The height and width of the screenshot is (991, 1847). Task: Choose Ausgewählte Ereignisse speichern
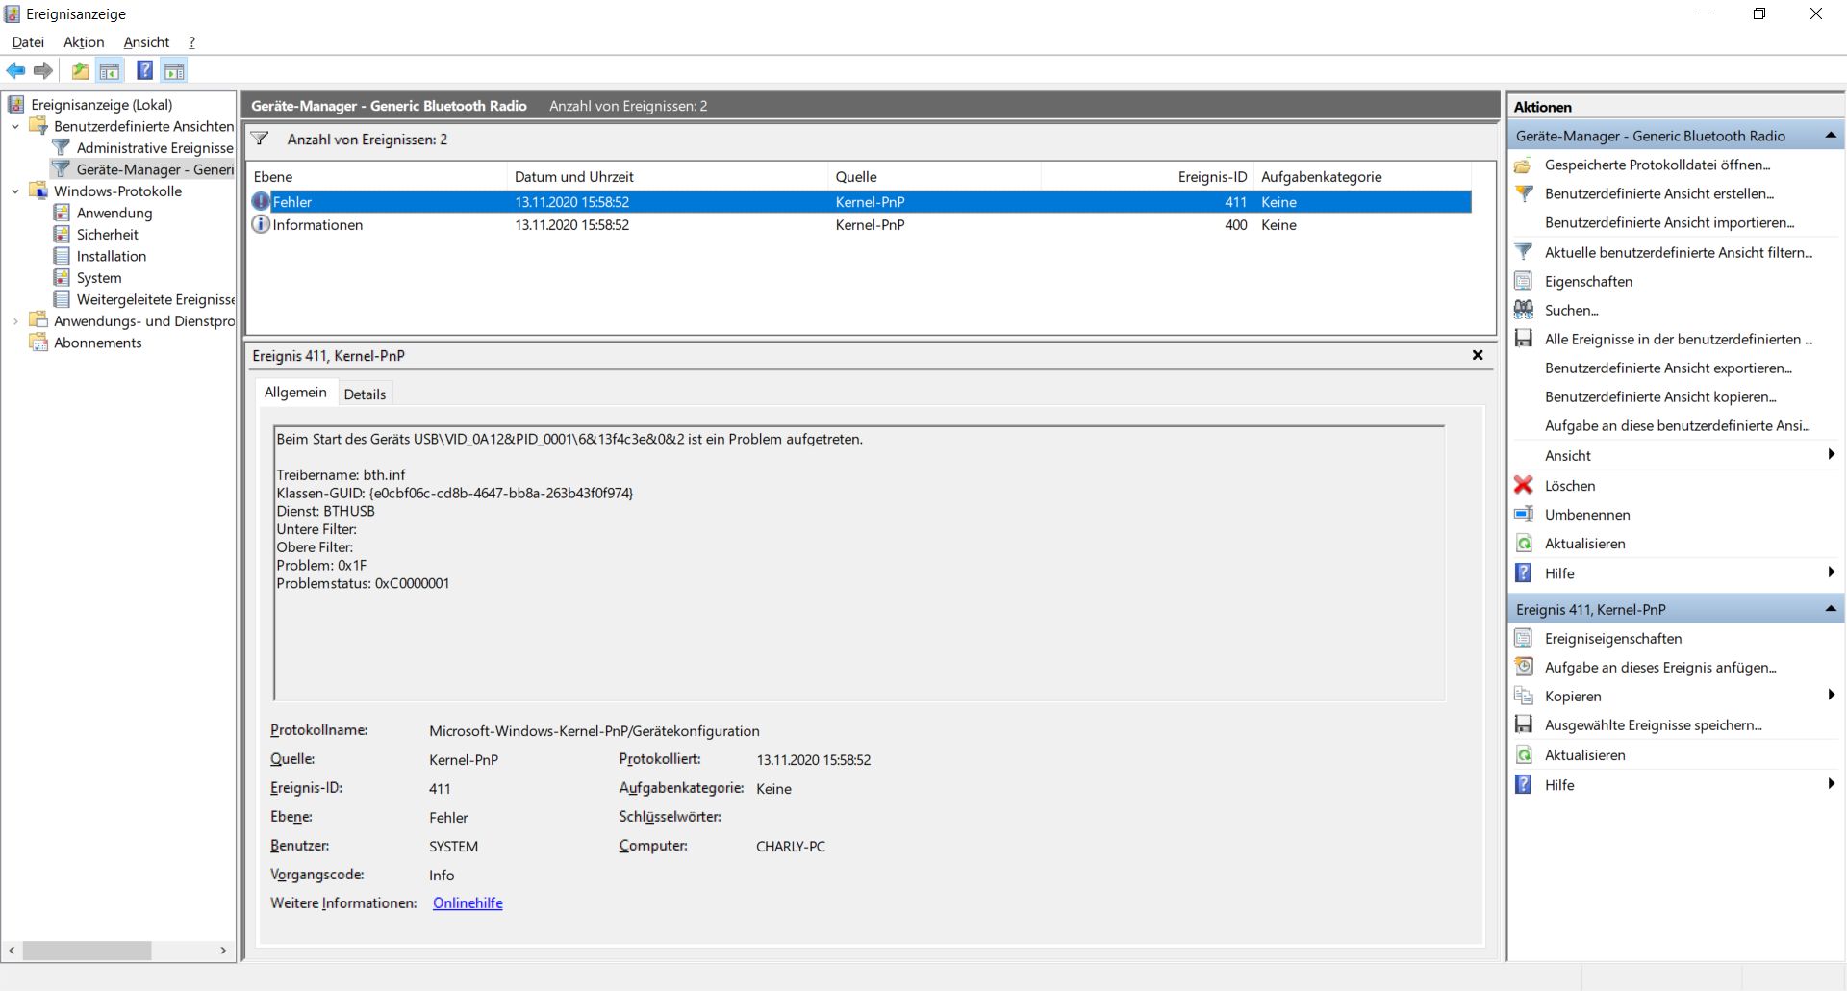pos(1654,725)
